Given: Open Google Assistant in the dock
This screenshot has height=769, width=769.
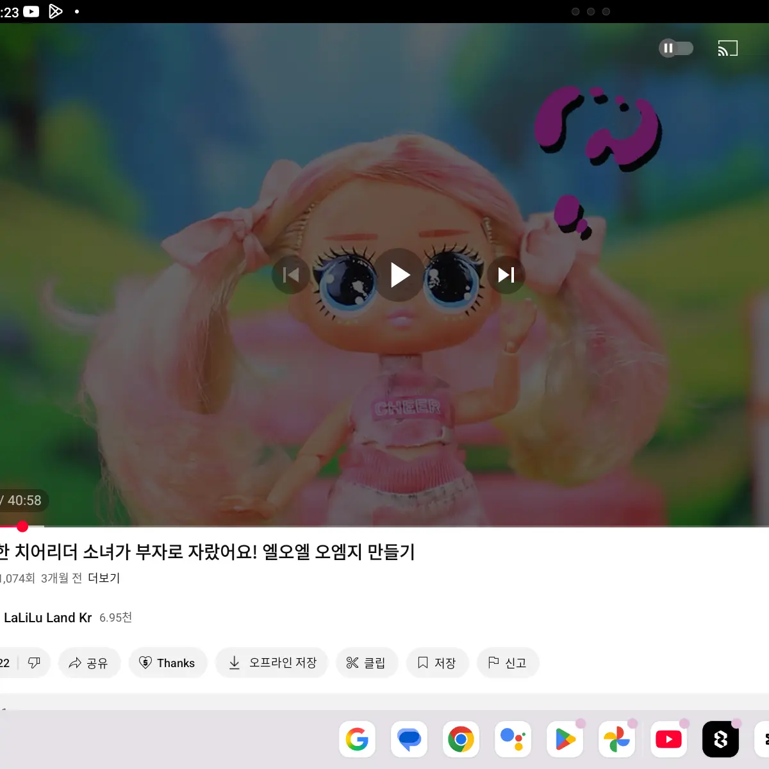Looking at the screenshot, I should (x=513, y=740).
